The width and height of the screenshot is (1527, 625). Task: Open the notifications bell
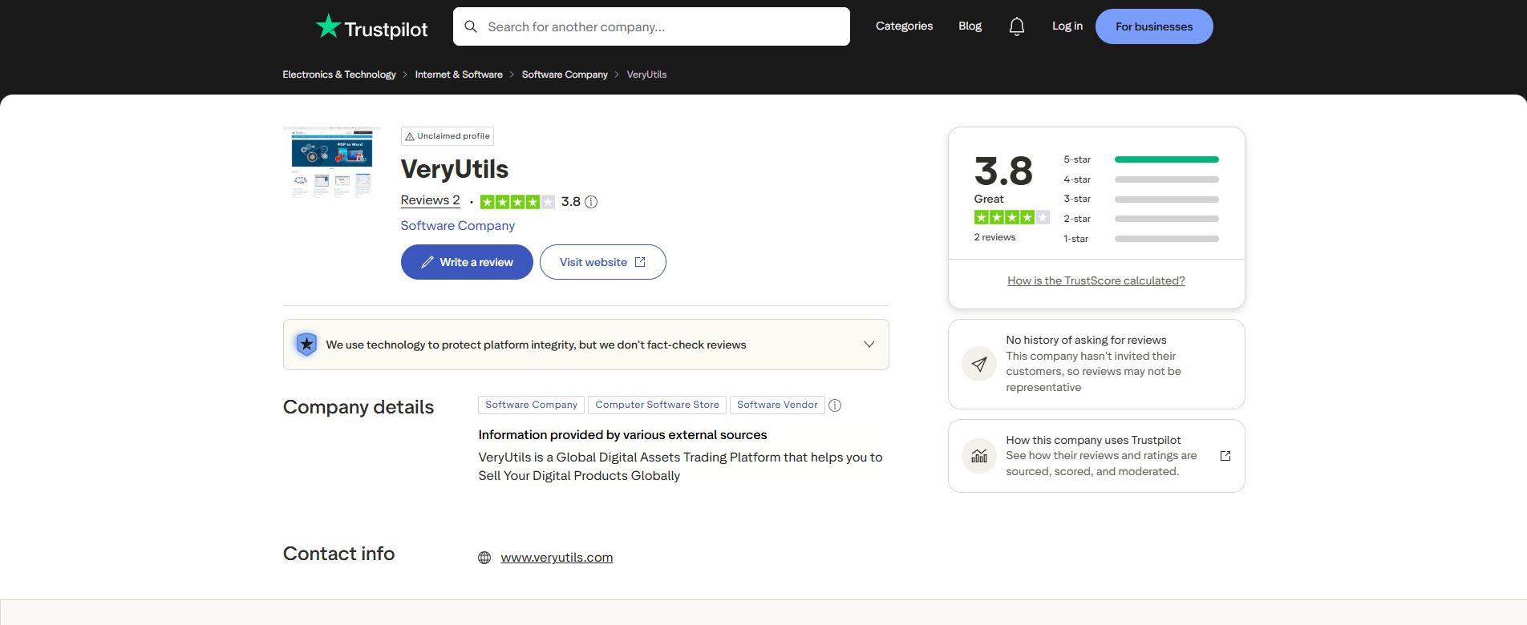tap(1017, 26)
